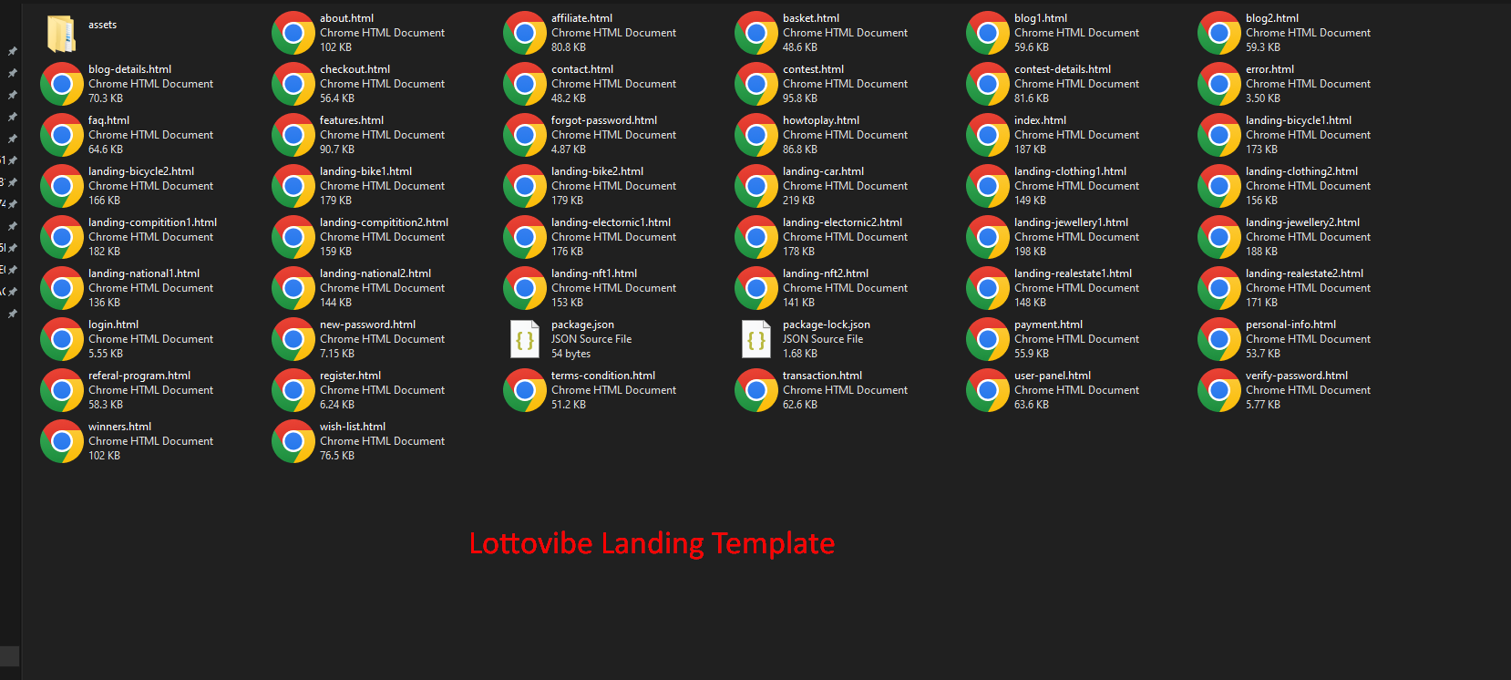Select the landing-realestate2.html file name

(1304, 273)
